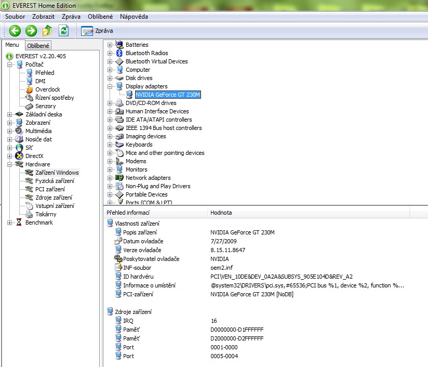The width and height of the screenshot is (428, 367).
Task: Click the green Back arrow toolbar button
Action: pos(15,31)
